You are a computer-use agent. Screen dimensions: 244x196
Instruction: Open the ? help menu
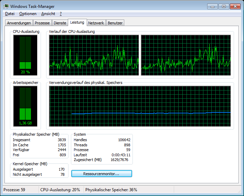(x=61, y=14)
